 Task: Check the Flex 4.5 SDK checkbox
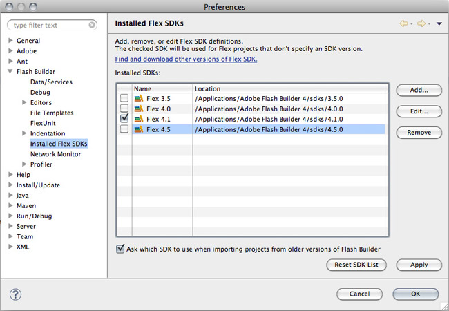(x=124, y=129)
